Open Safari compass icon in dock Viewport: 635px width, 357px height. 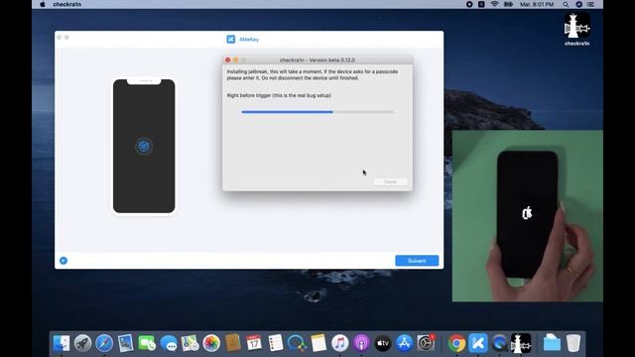click(x=104, y=343)
